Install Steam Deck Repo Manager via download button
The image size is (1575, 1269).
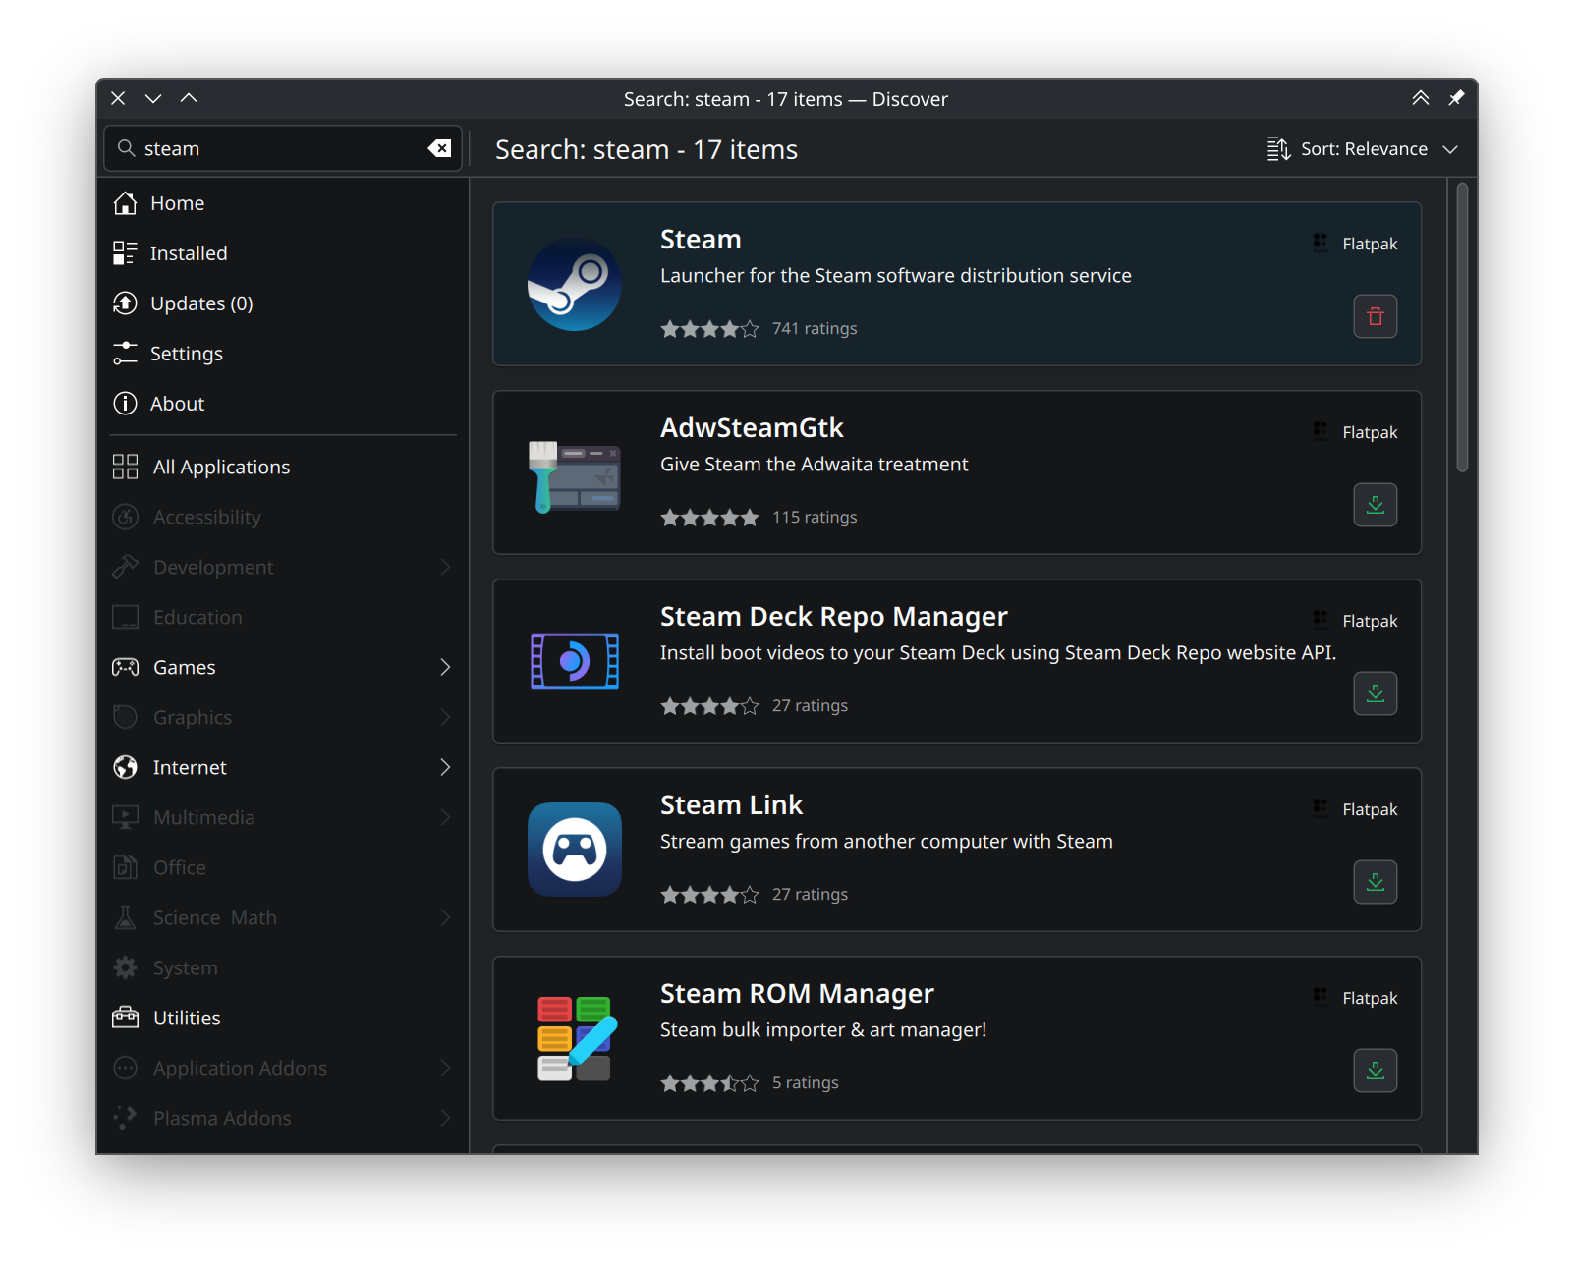point(1376,693)
